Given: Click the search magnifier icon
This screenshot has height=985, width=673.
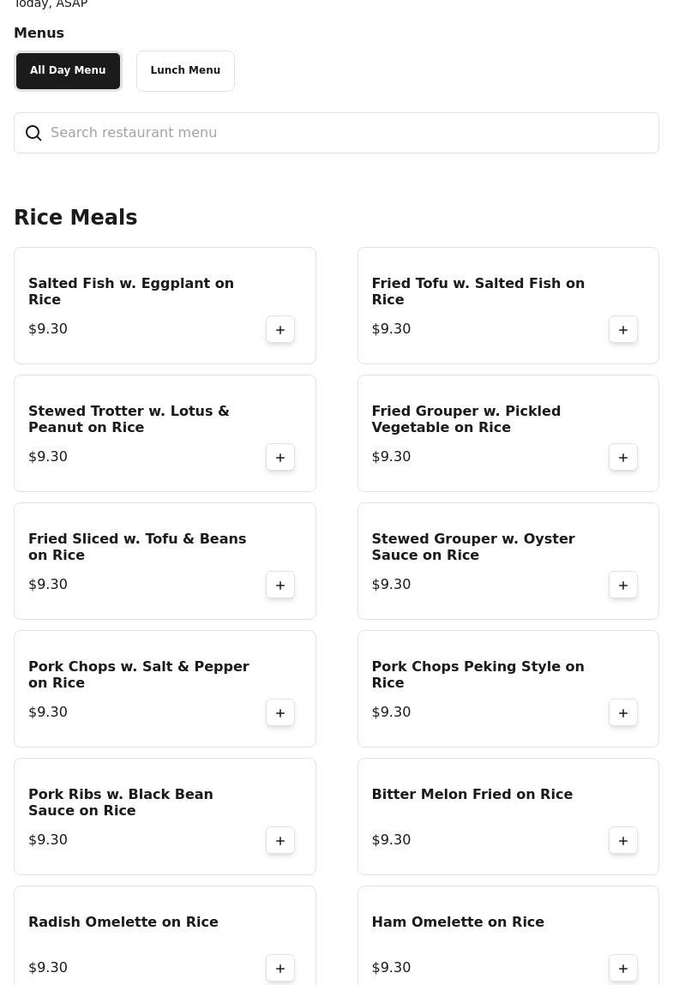Looking at the screenshot, I should (33, 133).
